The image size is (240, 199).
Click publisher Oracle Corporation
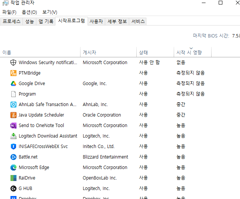coord(102,115)
